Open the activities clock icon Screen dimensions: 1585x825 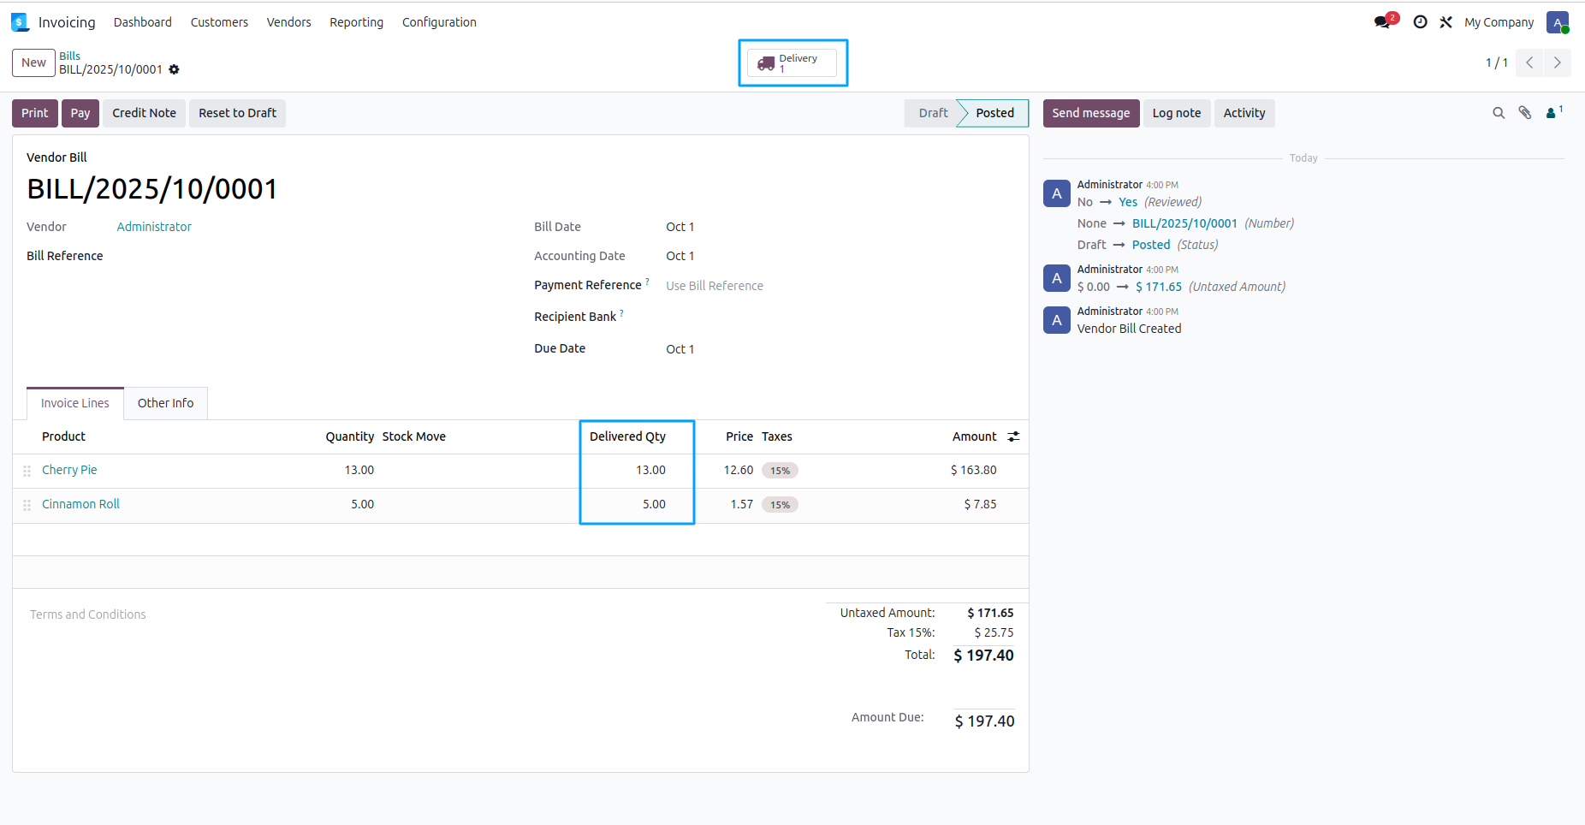click(x=1421, y=22)
